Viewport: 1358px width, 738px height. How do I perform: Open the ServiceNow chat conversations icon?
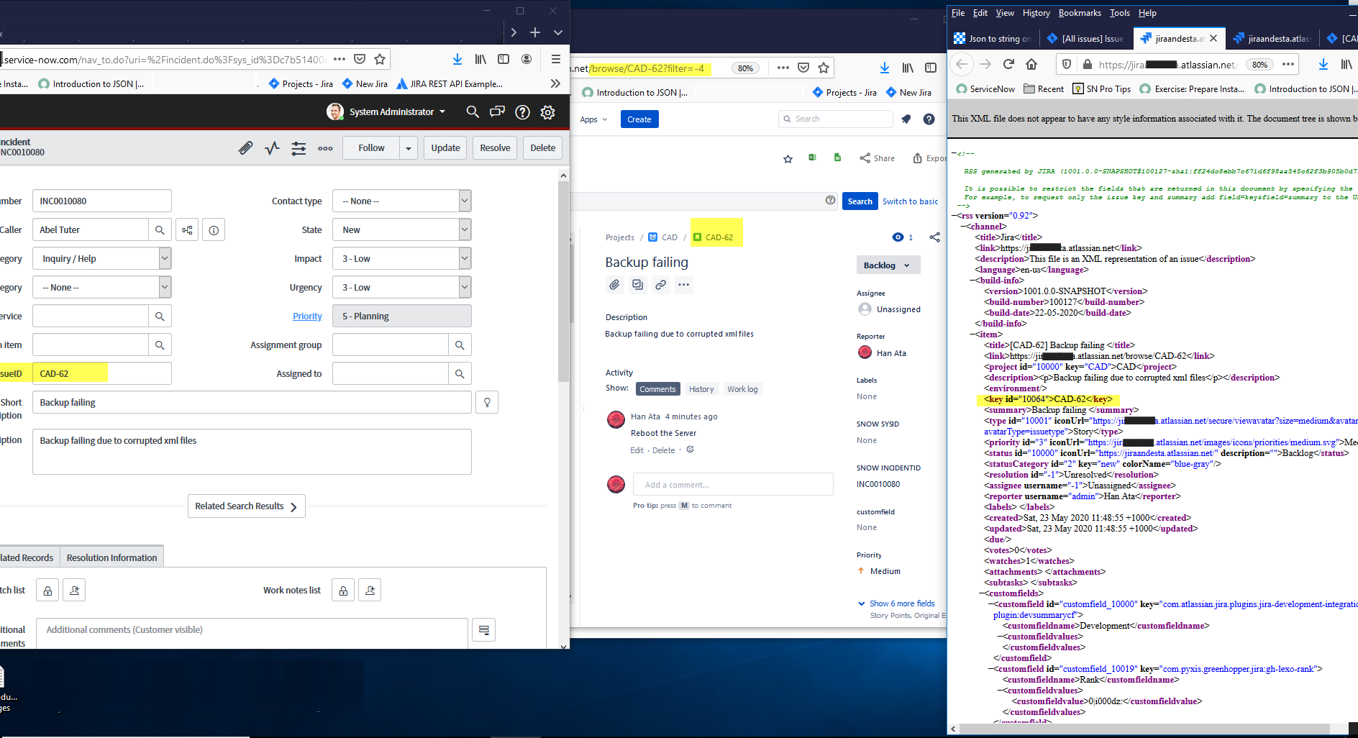pyautogui.click(x=497, y=111)
